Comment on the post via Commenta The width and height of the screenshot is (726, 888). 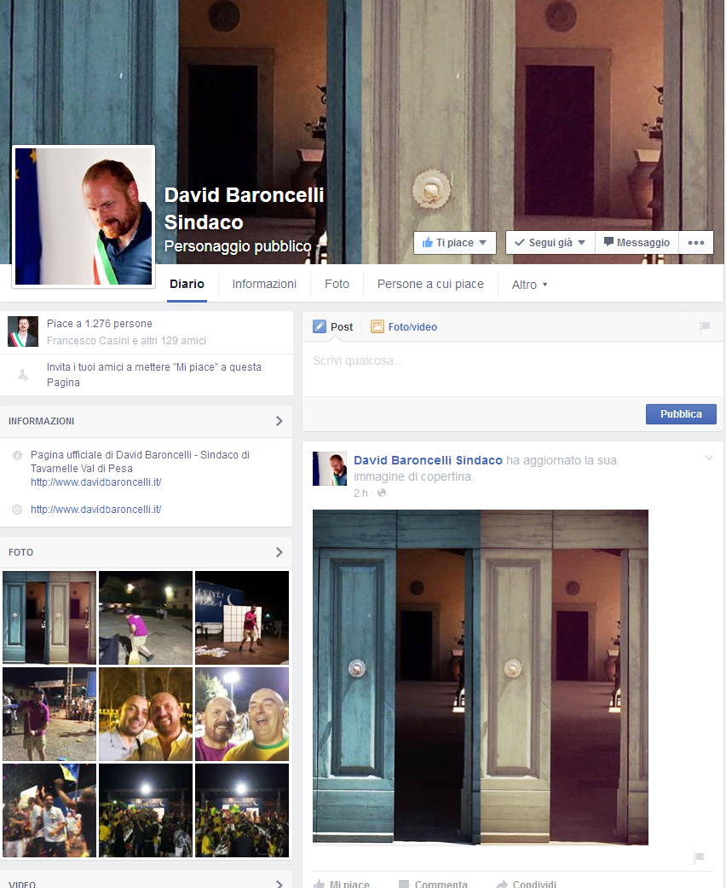[x=433, y=884]
